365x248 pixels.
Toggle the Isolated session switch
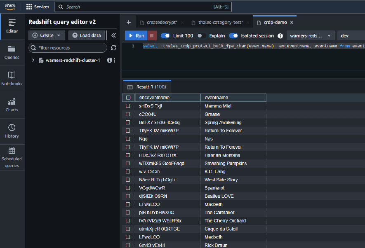click(x=233, y=36)
